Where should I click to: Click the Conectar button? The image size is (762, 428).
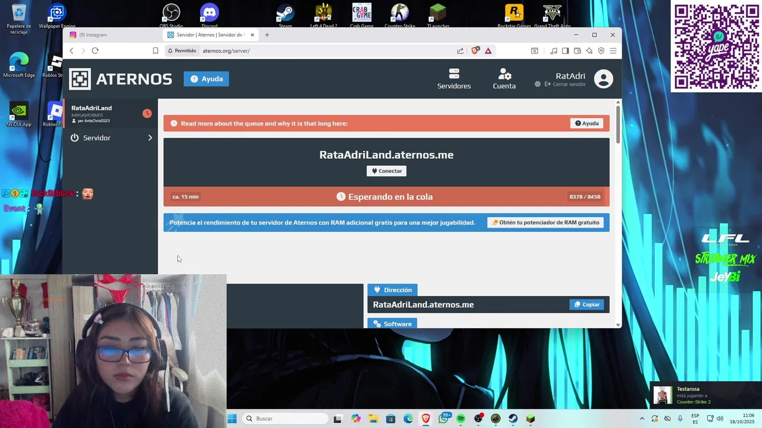pos(386,171)
